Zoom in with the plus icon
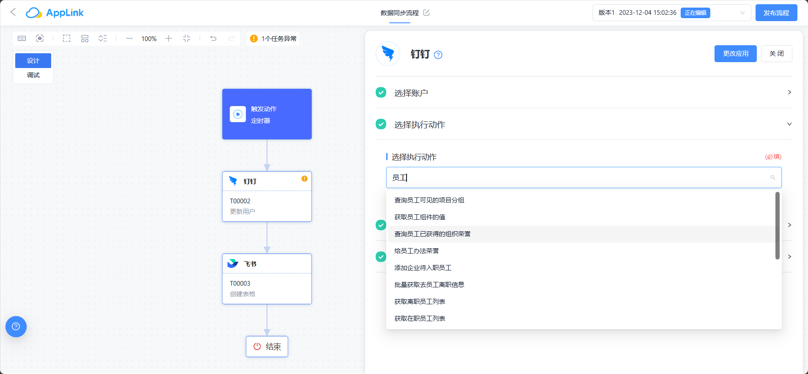Screen dimensions: 808x374 pos(168,38)
